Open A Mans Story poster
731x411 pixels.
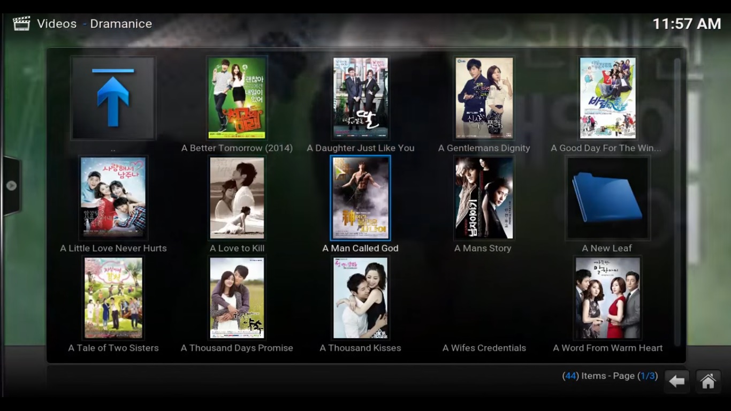pyautogui.click(x=484, y=199)
